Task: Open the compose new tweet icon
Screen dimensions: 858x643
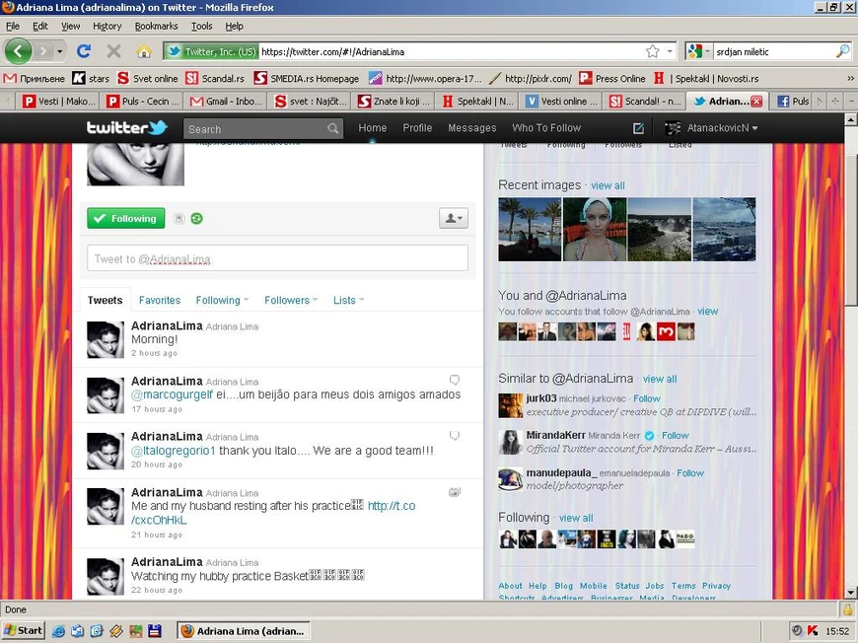Action: pyautogui.click(x=638, y=128)
